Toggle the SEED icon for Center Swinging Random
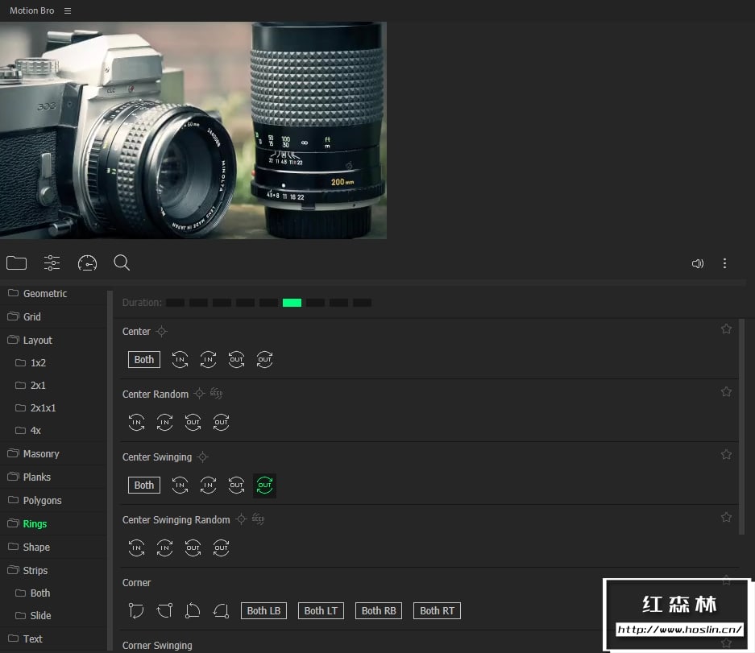The width and height of the screenshot is (755, 653). [x=258, y=519]
